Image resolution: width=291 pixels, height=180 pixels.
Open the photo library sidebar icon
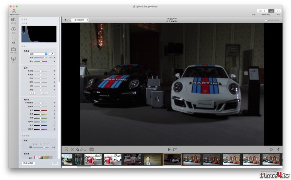13,19
